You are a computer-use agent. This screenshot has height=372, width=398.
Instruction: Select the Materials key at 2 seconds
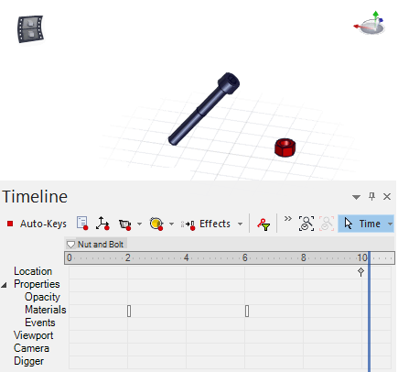(129, 312)
